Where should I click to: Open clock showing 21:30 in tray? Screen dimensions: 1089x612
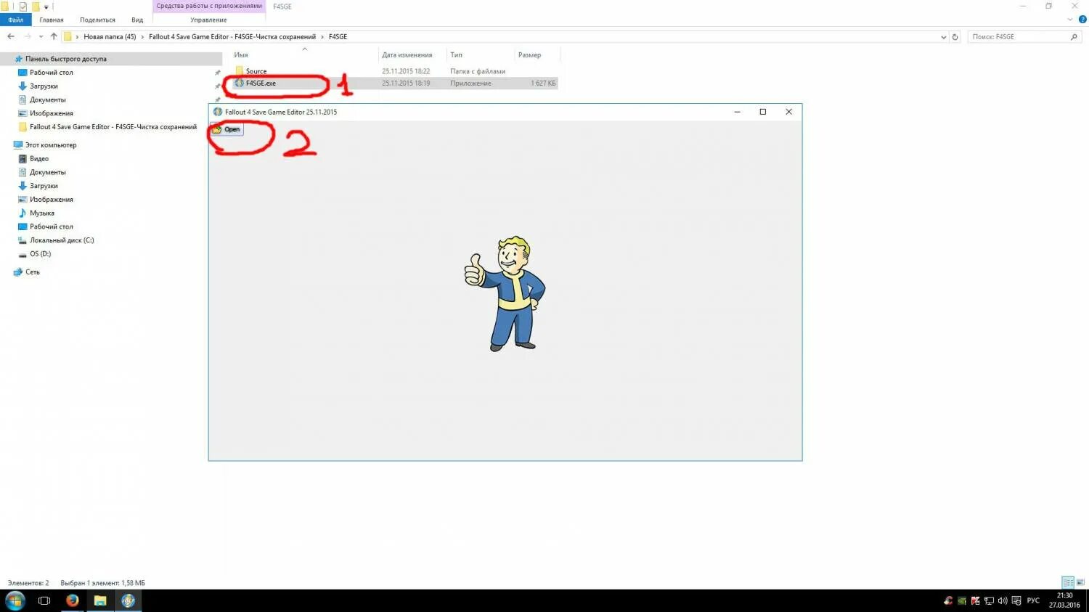pos(1064,600)
